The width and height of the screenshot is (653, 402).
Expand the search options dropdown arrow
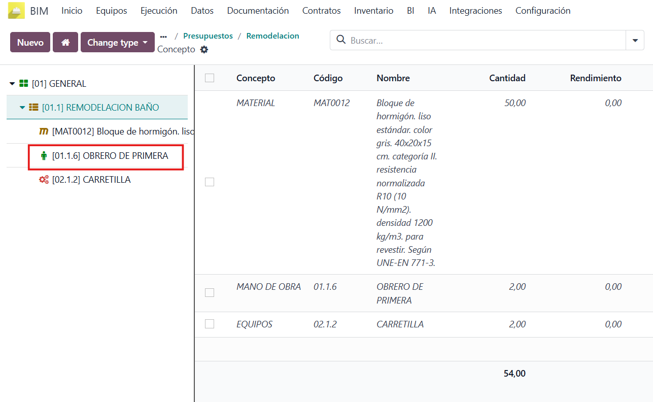635,41
